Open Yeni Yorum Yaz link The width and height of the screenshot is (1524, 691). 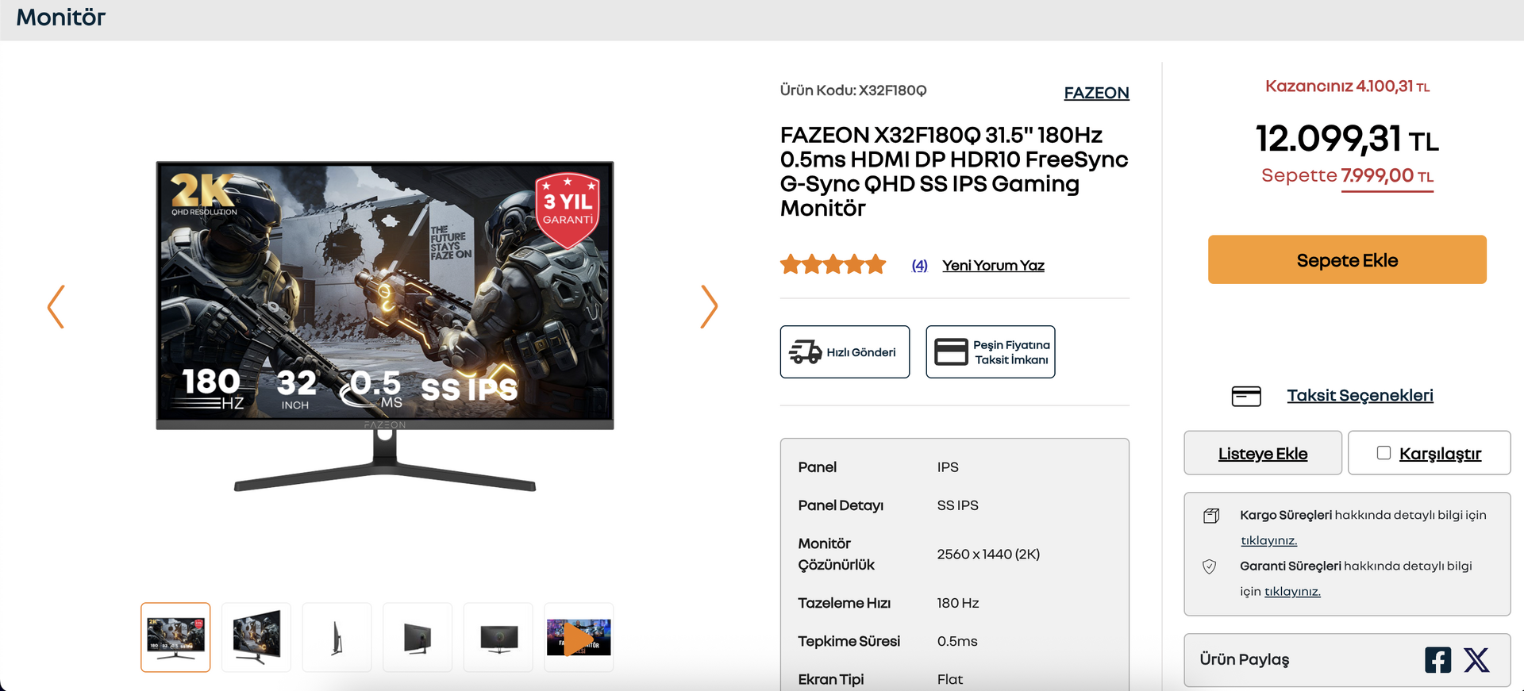(993, 265)
